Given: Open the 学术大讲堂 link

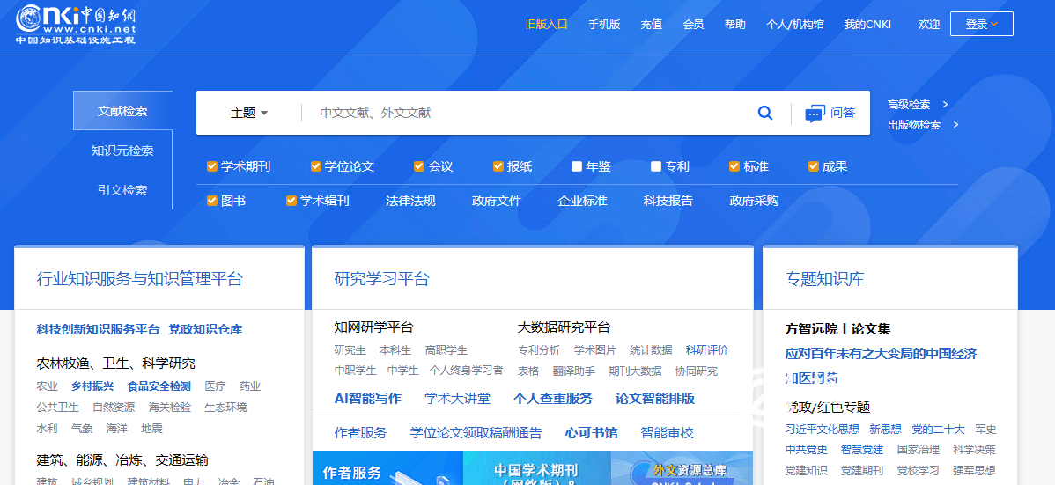Looking at the screenshot, I should point(458,398).
